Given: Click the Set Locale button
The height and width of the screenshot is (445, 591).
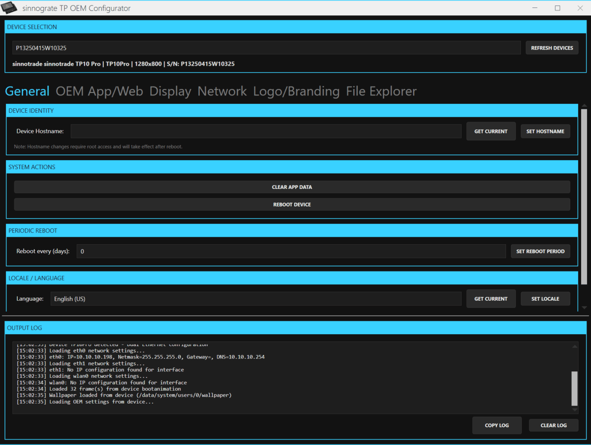Looking at the screenshot, I should [x=545, y=299].
